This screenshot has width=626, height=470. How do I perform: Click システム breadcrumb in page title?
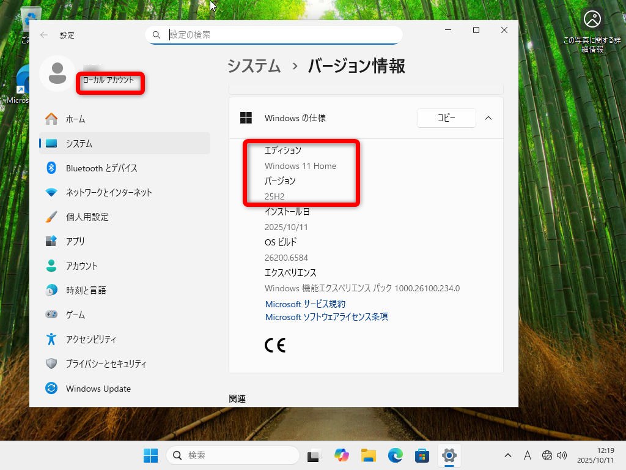click(x=254, y=66)
